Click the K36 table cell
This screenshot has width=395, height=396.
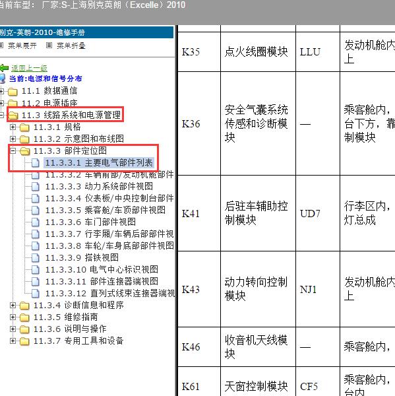199,123
